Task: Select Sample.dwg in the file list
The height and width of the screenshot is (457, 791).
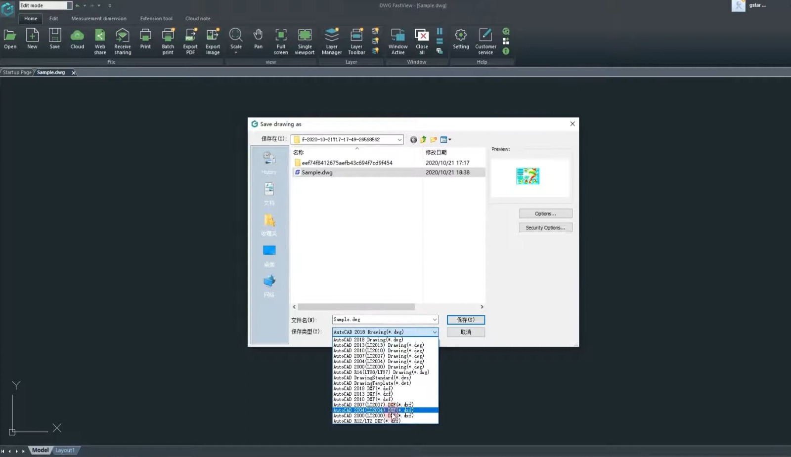Action: 317,172
